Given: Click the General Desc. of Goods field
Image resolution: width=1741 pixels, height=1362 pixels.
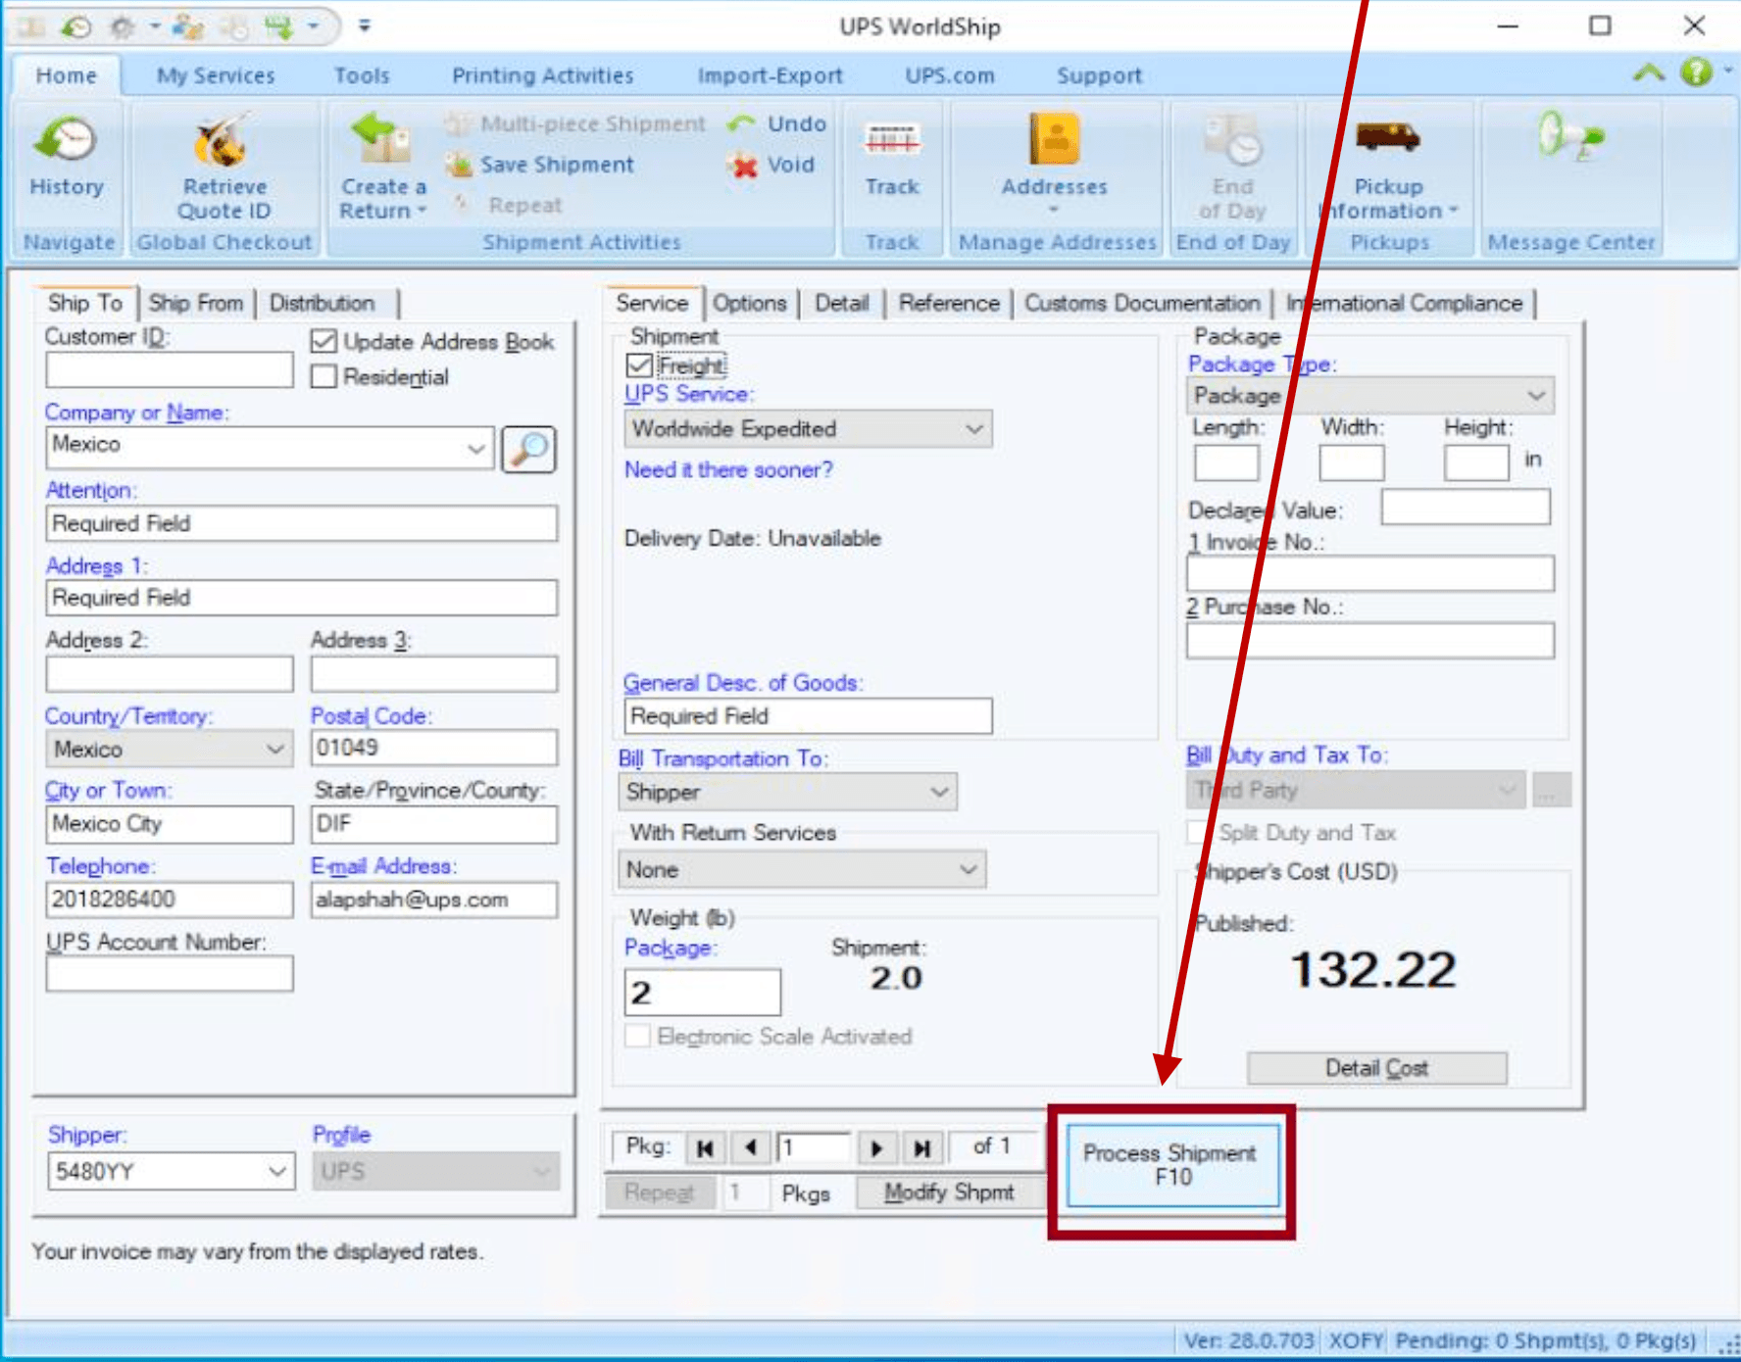Looking at the screenshot, I should 808,716.
